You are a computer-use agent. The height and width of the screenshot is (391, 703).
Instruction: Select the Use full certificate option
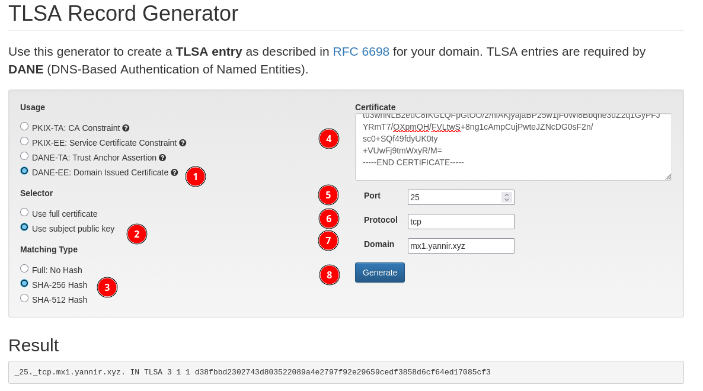click(x=24, y=212)
